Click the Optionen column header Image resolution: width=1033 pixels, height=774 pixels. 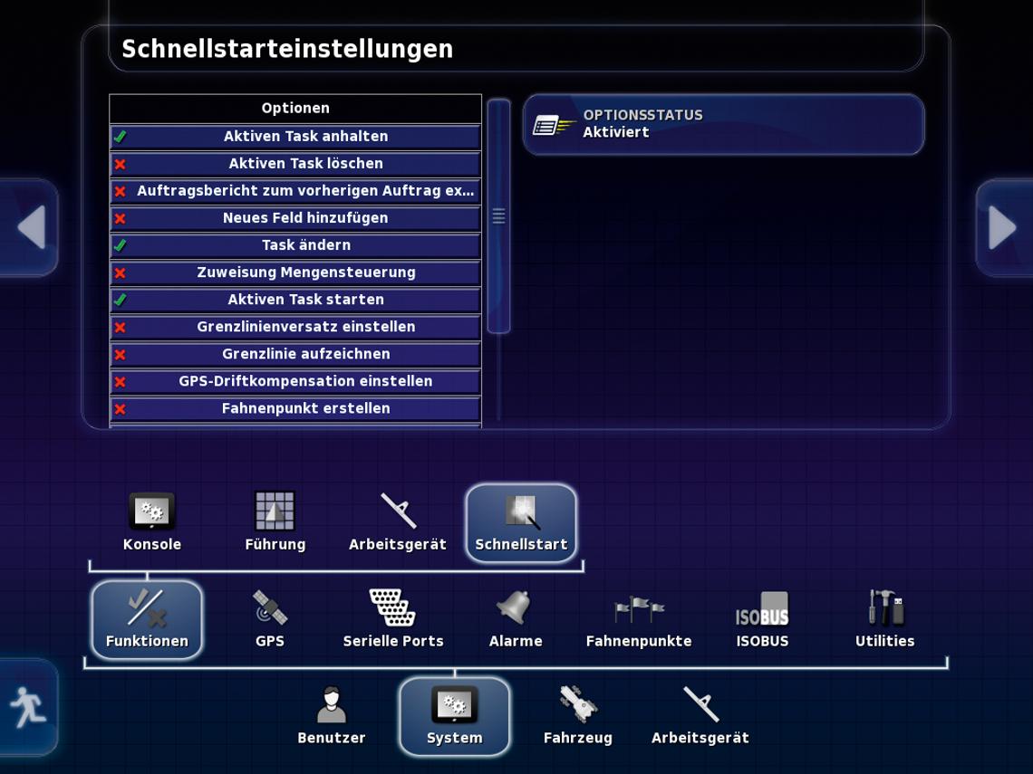(295, 108)
